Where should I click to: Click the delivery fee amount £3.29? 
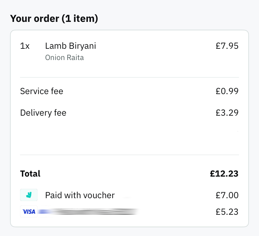tap(227, 113)
